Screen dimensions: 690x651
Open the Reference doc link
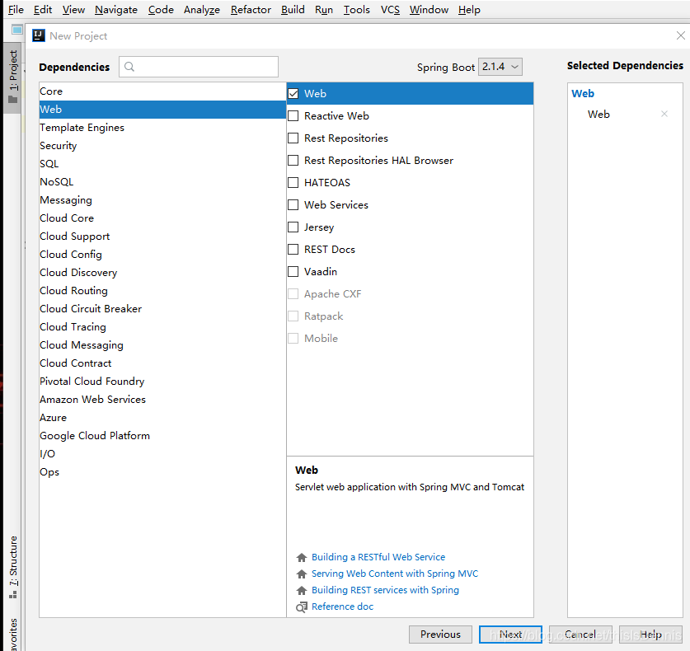[x=342, y=607]
